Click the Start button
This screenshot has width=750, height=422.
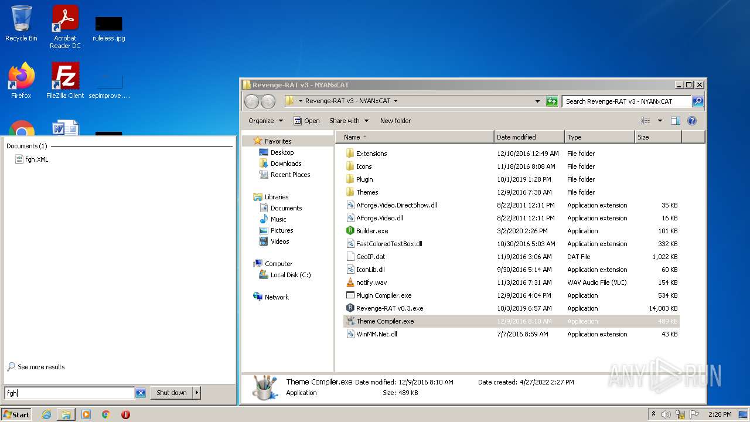(16, 414)
